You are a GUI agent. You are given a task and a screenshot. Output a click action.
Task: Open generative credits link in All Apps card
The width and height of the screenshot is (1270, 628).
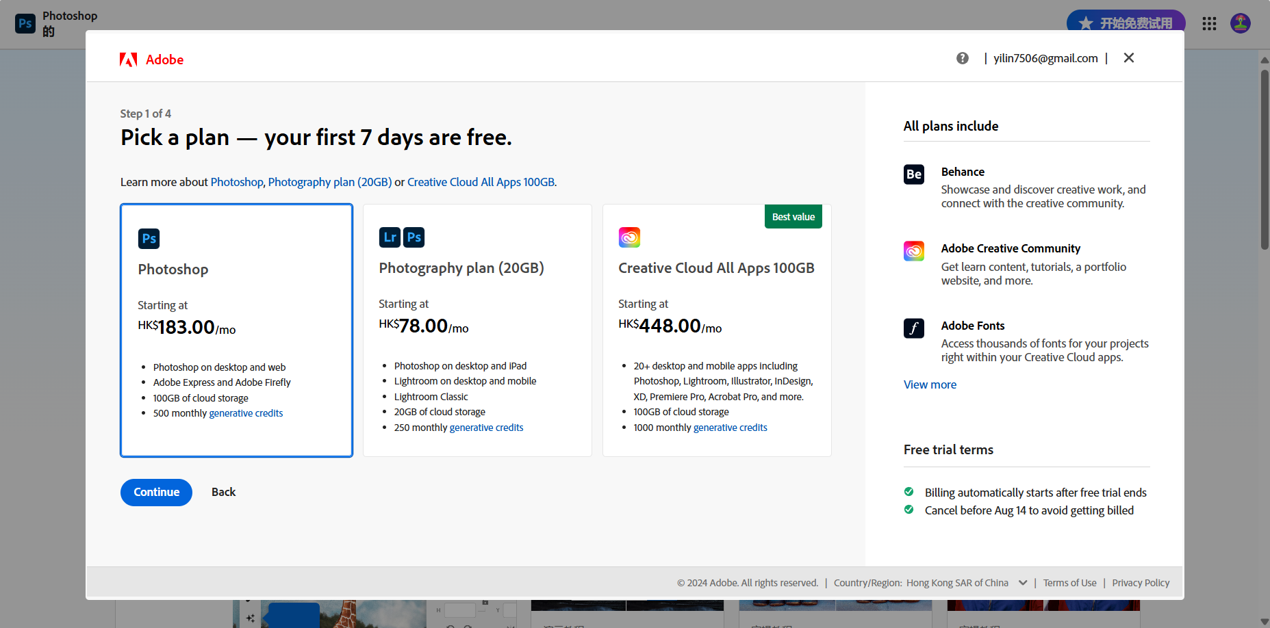[x=730, y=428]
